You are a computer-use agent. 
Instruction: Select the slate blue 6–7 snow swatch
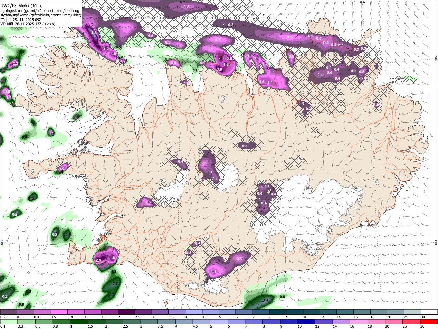pos(244,312)
